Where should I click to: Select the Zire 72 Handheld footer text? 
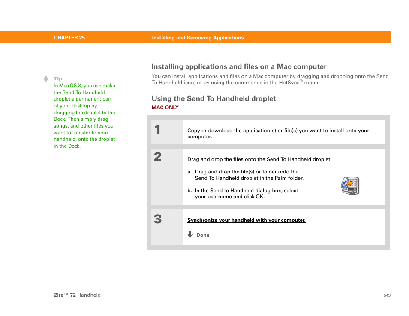[77, 295]
